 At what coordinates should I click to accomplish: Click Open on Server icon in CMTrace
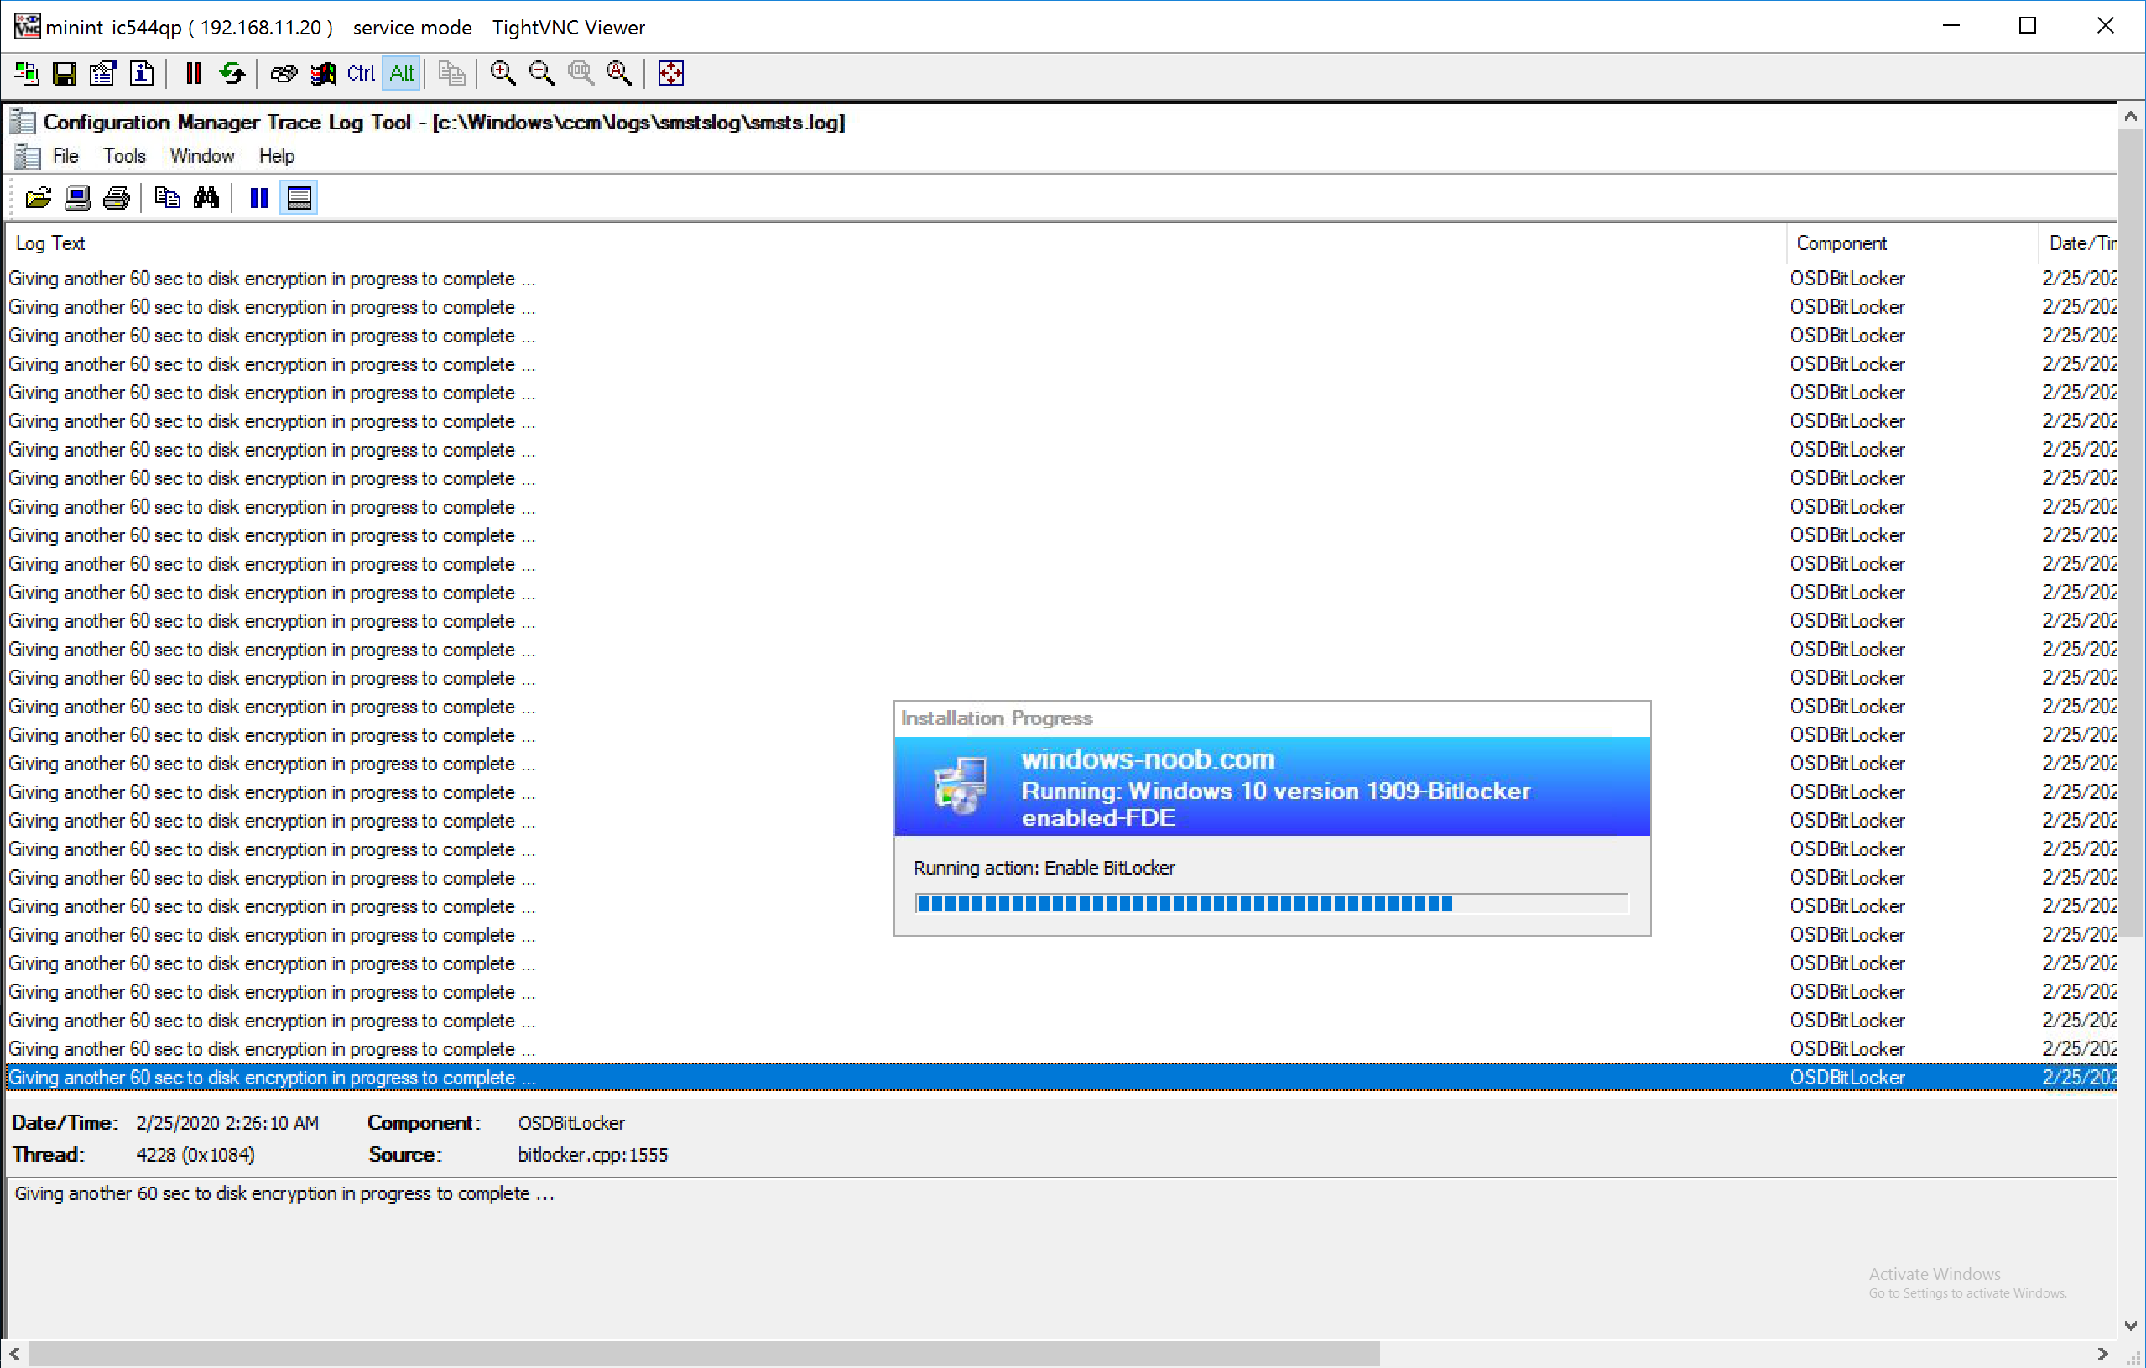77,198
